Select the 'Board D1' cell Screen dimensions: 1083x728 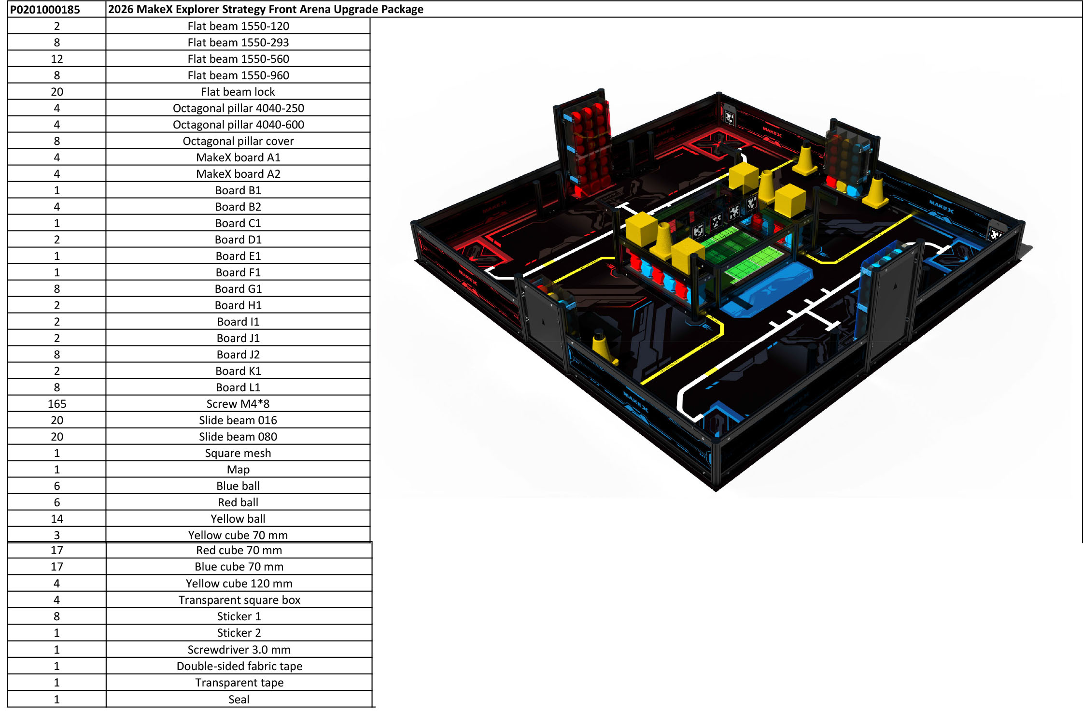point(238,240)
